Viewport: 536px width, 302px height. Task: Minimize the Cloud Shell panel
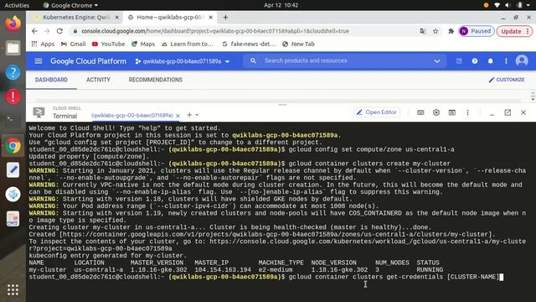coord(492,113)
